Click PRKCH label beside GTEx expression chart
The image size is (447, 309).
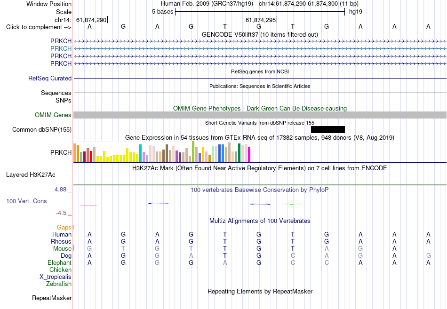click(x=61, y=152)
